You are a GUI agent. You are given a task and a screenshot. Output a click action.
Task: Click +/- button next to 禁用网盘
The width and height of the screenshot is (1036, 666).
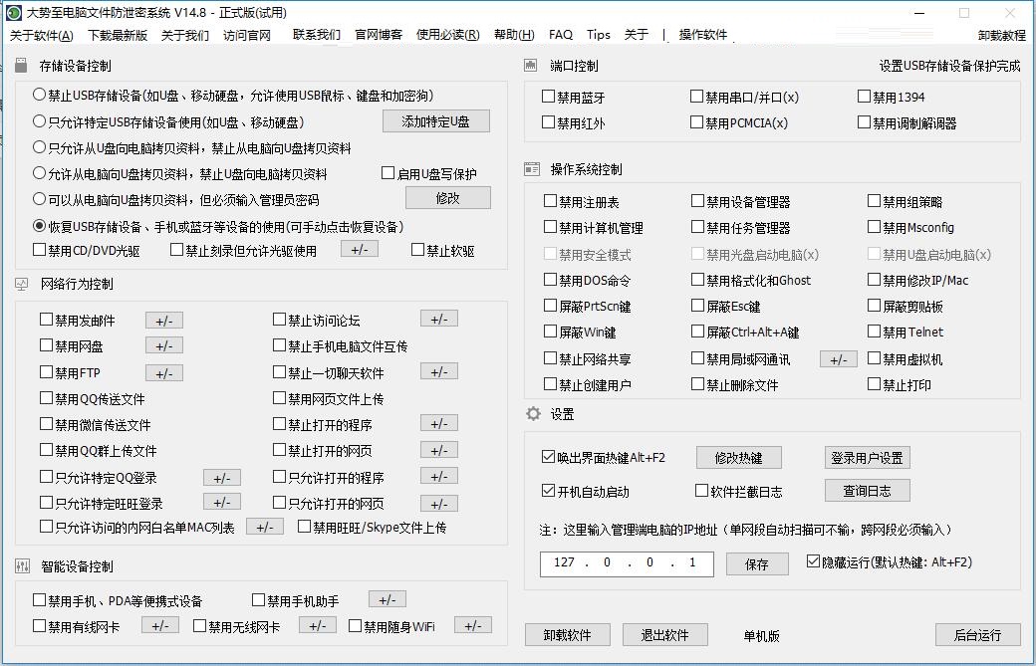tap(163, 345)
